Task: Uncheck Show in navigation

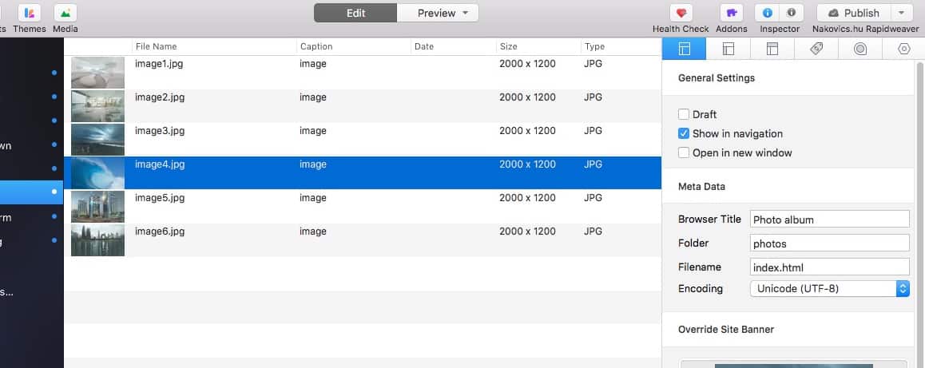Action: 684,133
